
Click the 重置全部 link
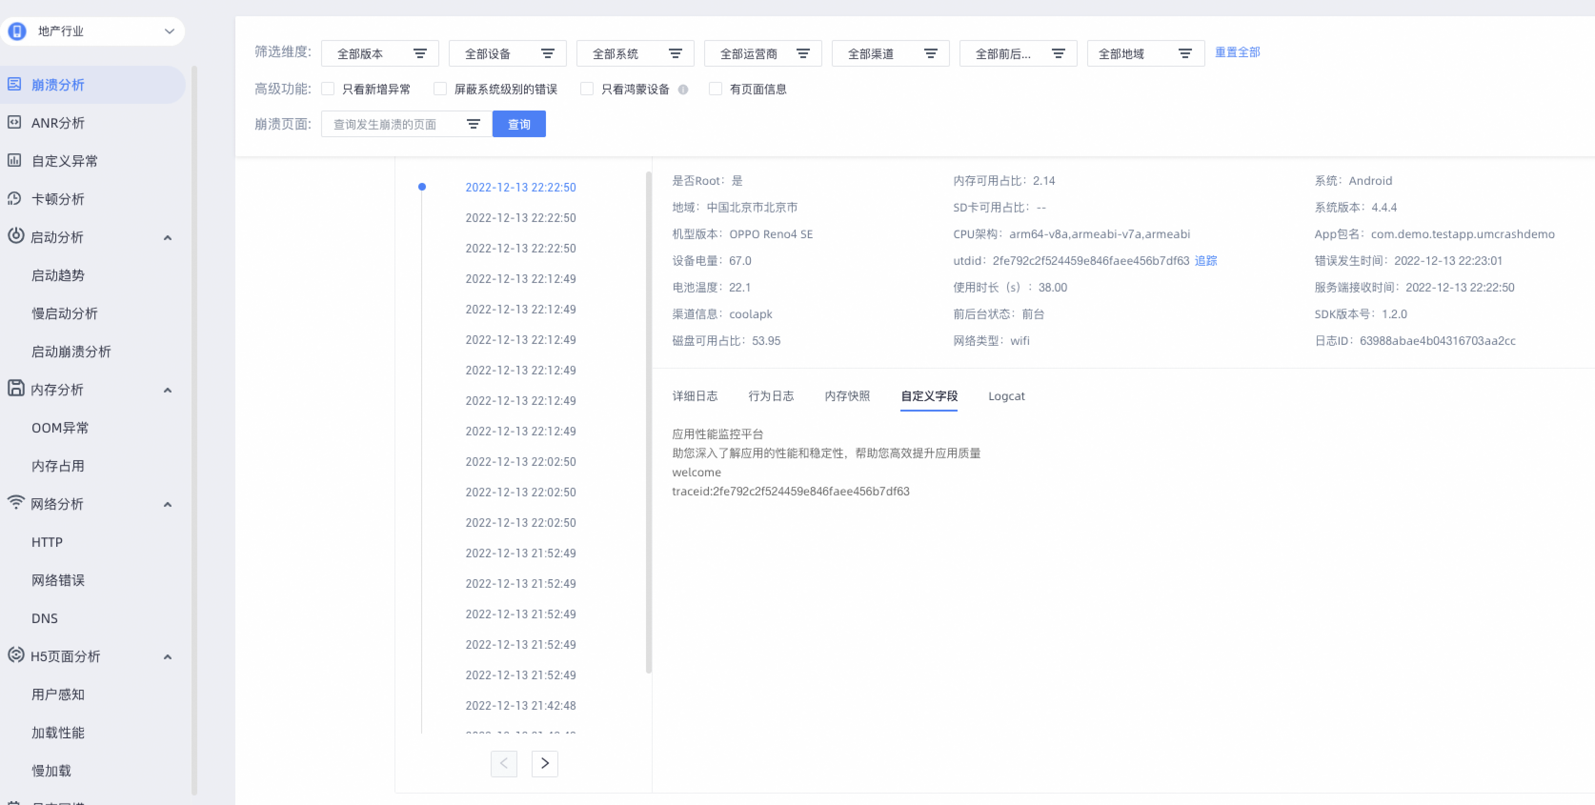[1237, 52]
